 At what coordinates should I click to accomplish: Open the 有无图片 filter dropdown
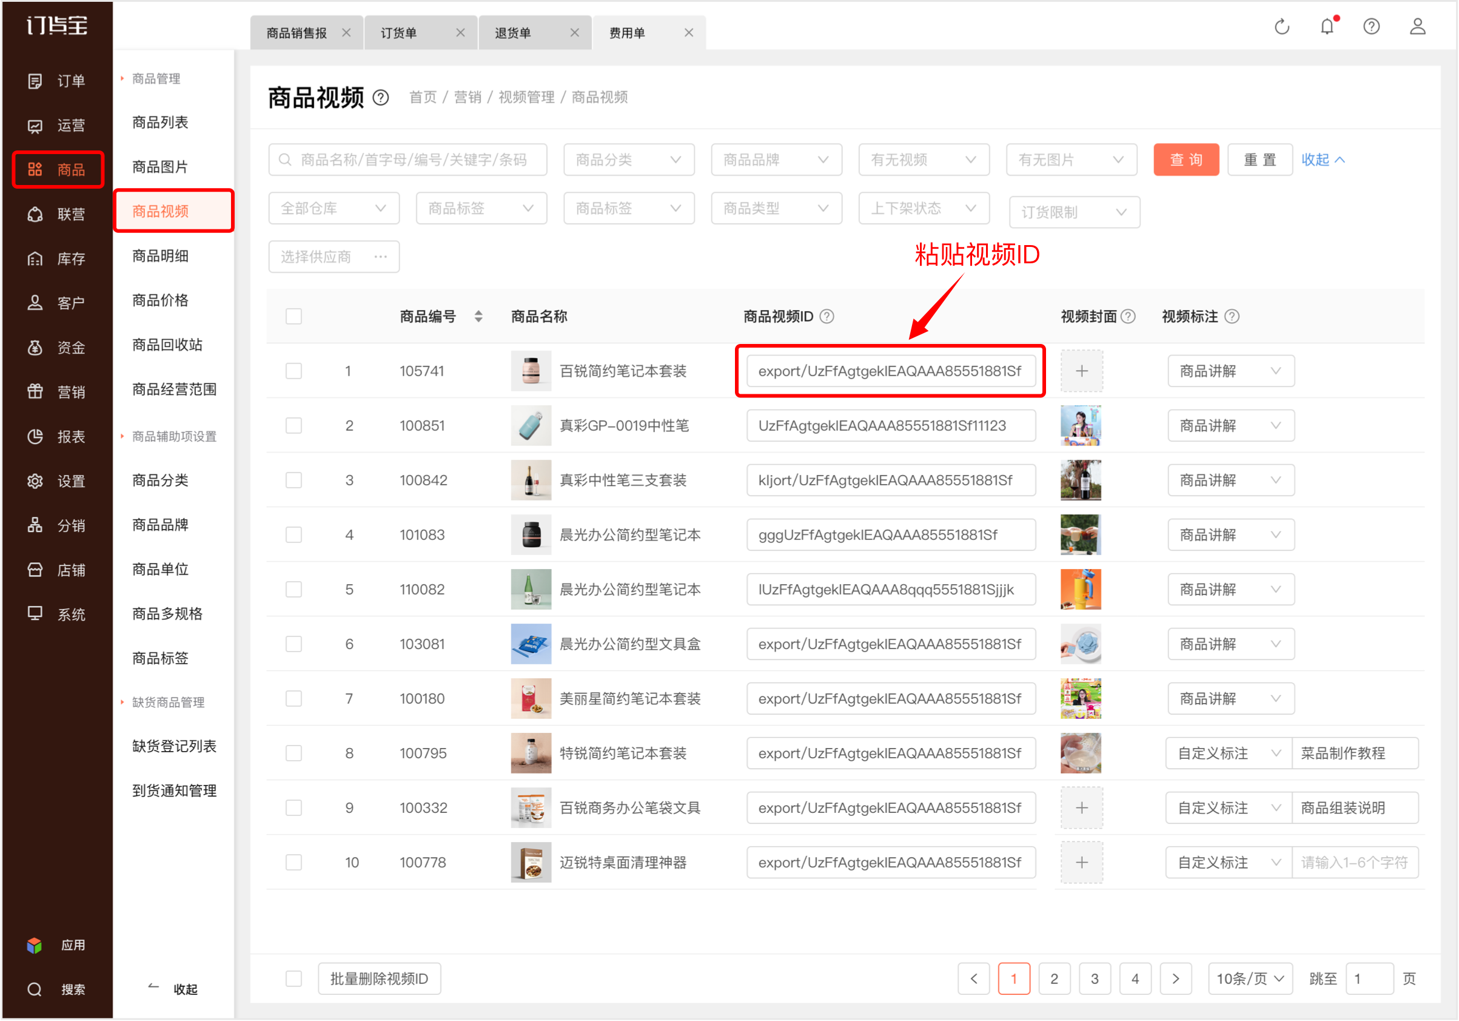coord(1071,160)
